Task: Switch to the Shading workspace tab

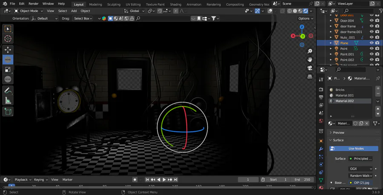Action: tap(176, 4)
